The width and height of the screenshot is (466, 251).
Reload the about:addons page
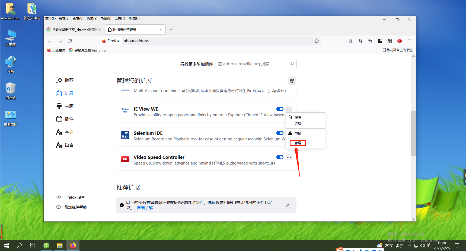pos(70,41)
